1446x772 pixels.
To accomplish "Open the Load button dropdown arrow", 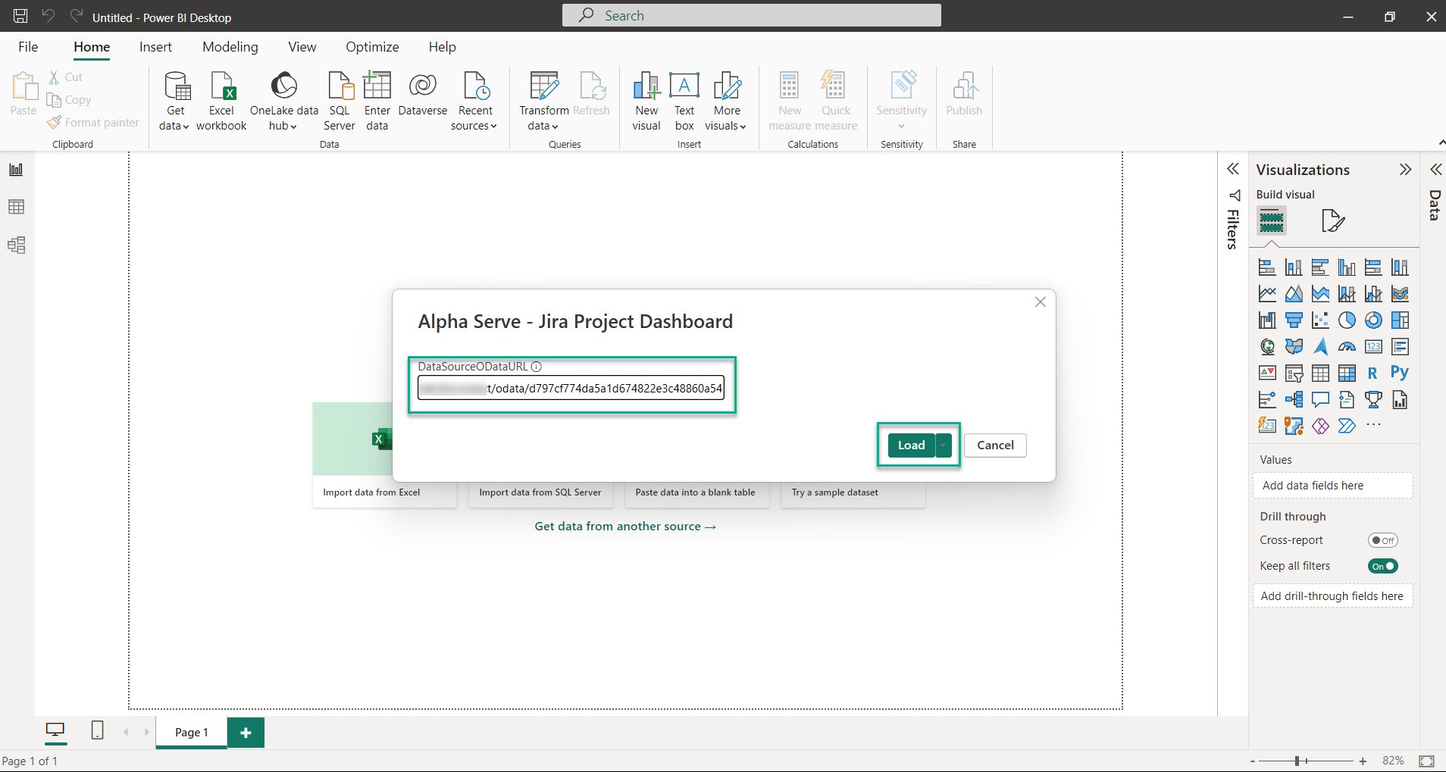I will [x=943, y=445].
